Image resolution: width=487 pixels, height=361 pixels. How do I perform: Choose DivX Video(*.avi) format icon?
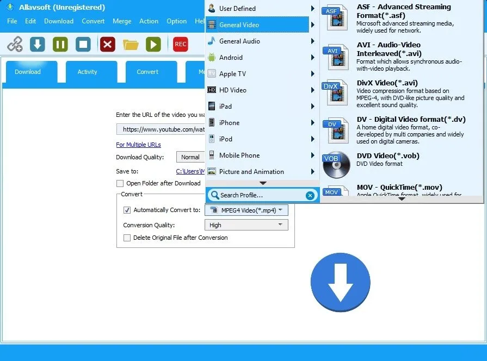(335, 92)
